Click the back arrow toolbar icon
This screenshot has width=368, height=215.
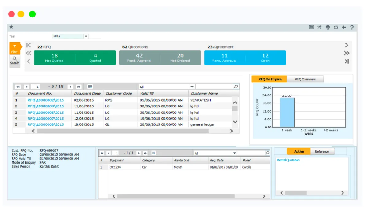click(x=344, y=27)
